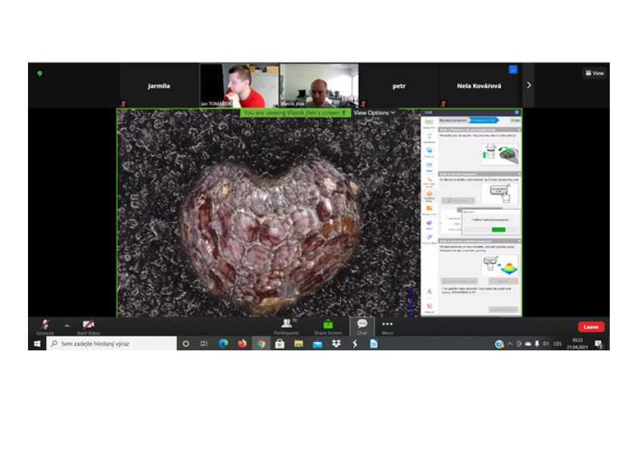Click the green encryption shield icon
Viewport: 637px width, 451px height.
39,73
